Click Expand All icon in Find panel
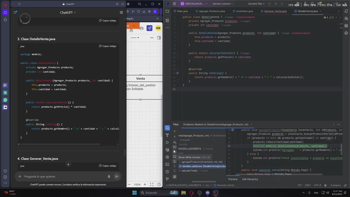The image size is (350, 197). click(x=175, y=166)
